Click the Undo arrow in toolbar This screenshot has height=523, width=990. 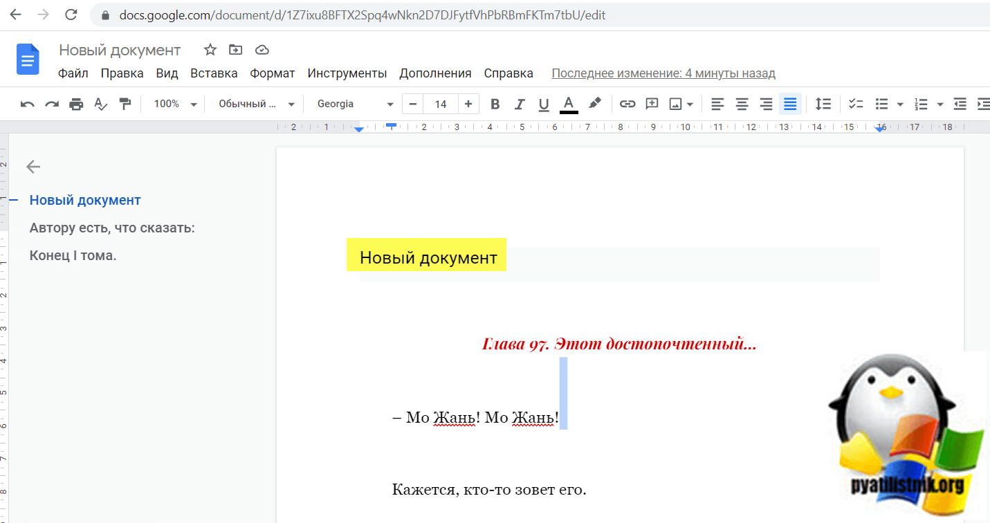point(28,104)
